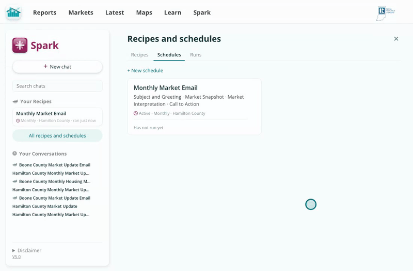Click the Recipes and schedules heading

[x=174, y=39]
